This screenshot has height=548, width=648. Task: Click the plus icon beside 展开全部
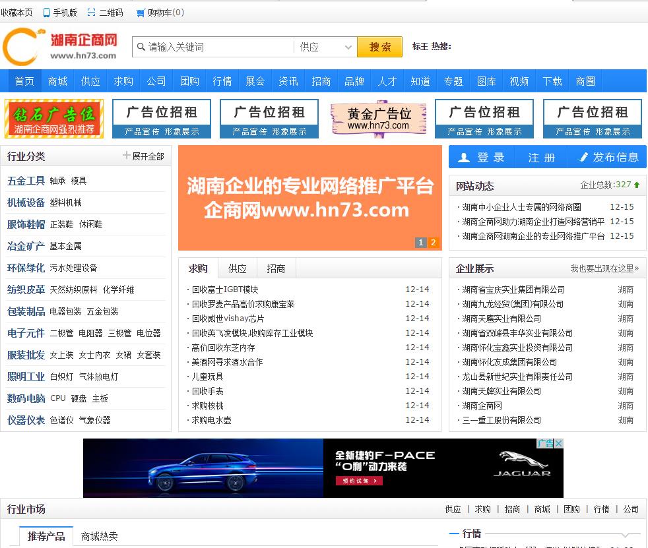(127, 155)
